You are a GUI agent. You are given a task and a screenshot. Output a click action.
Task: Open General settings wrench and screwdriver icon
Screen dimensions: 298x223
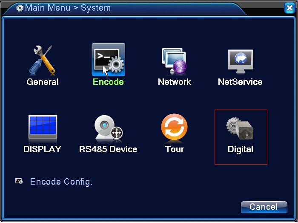42,60
